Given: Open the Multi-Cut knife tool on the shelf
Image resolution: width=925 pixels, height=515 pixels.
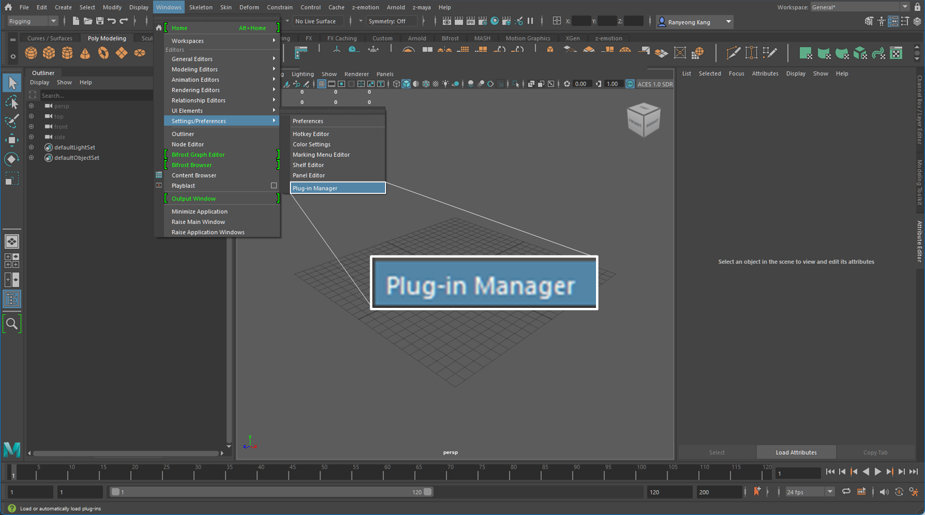Looking at the screenshot, I should (733, 53).
